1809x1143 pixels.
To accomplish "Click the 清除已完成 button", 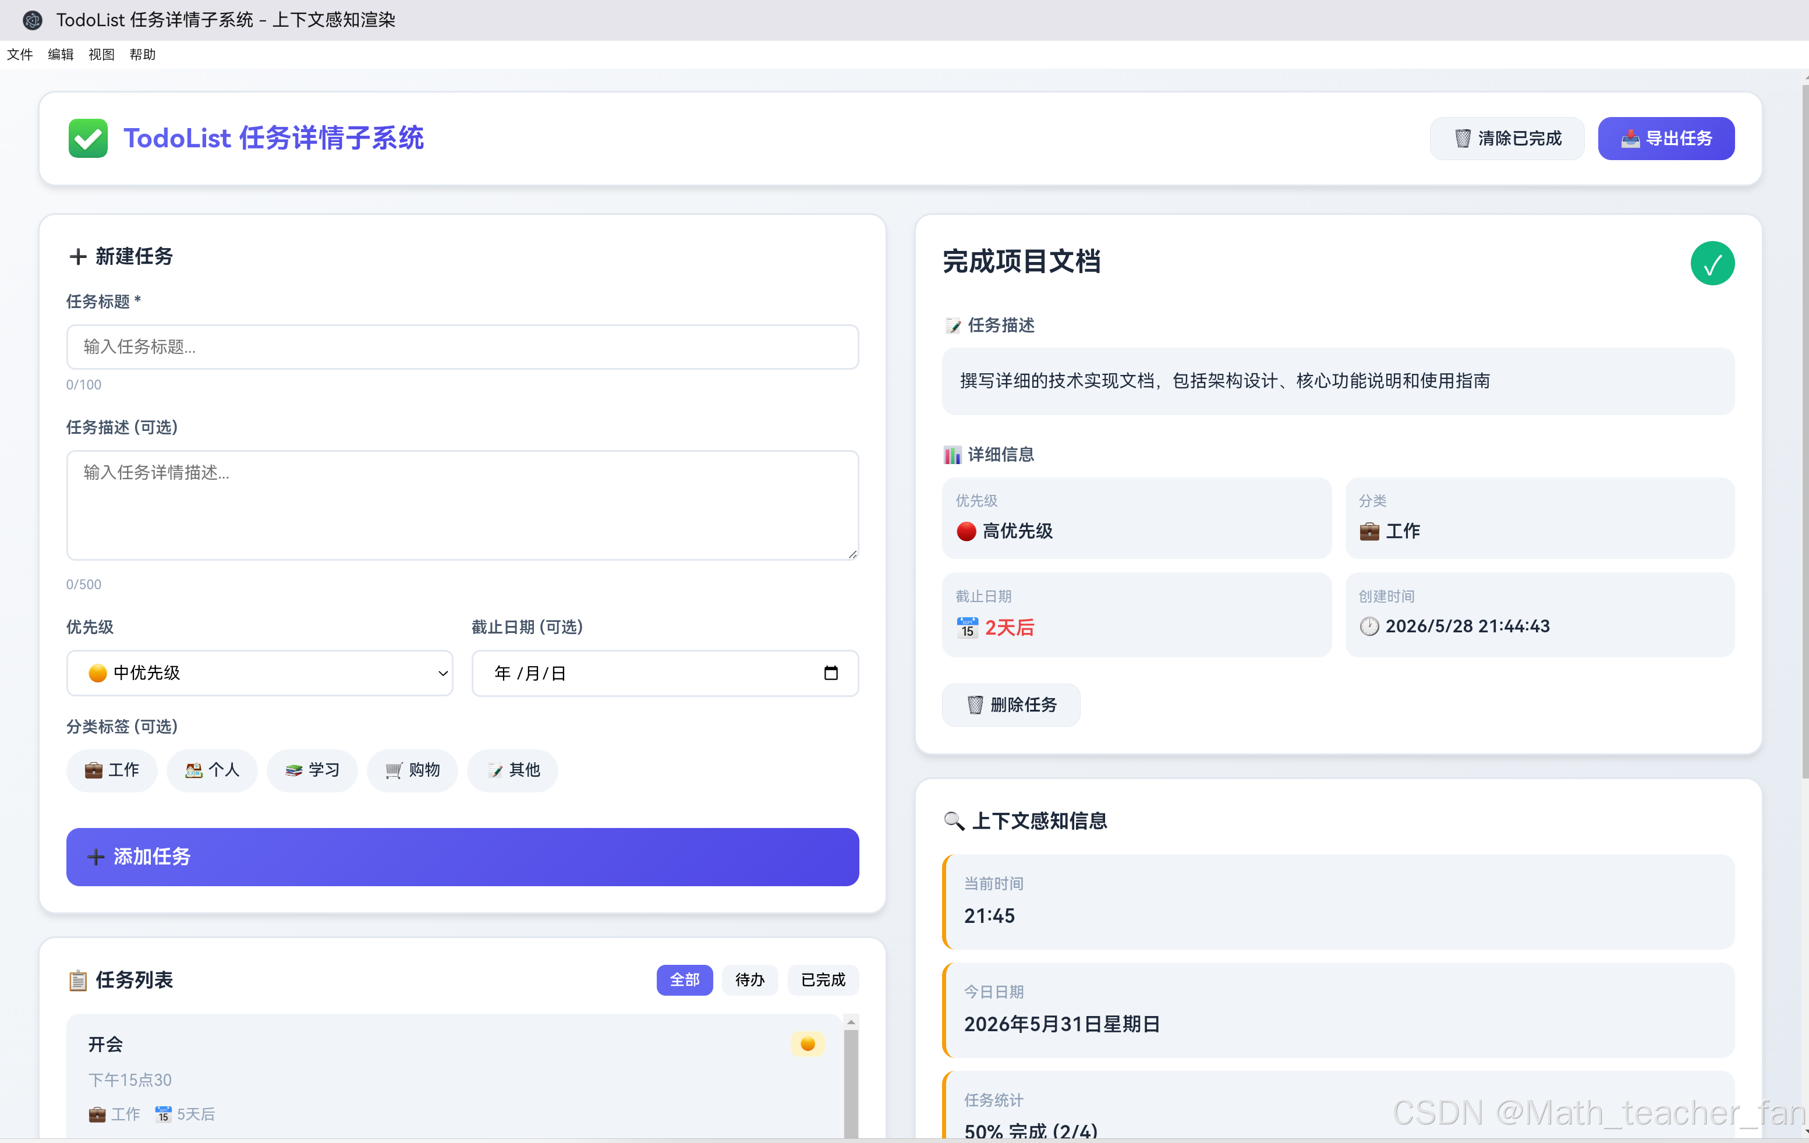I will pyautogui.click(x=1506, y=138).
